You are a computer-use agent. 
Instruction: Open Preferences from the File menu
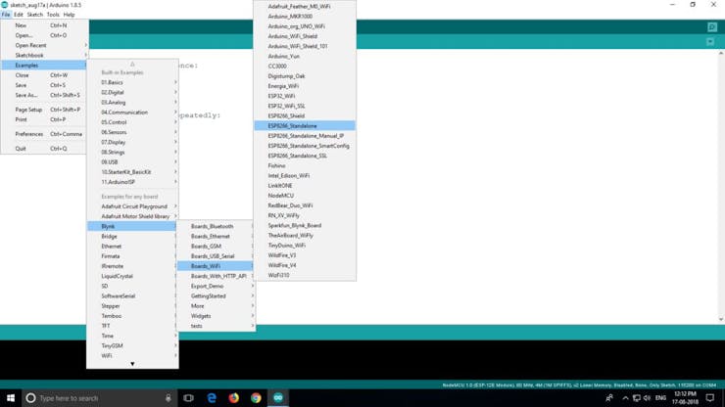[x=44, y=134]
